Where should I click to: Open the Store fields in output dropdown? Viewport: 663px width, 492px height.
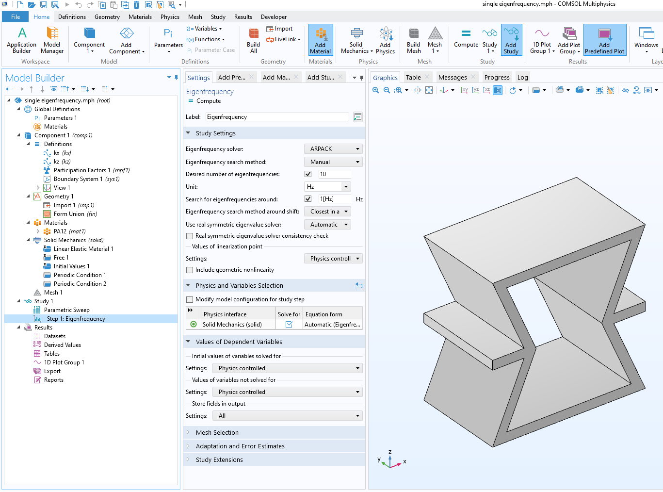click(287, 416)
